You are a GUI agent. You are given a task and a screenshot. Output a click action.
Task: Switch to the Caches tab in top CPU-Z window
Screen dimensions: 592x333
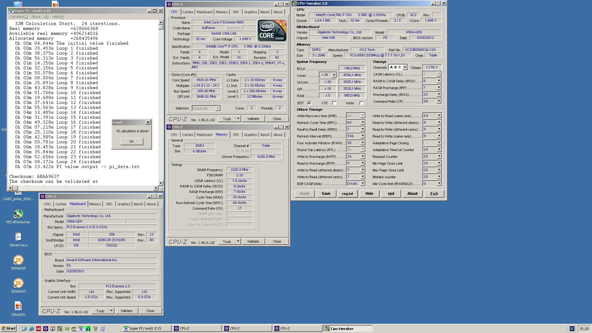pos(187,12)
